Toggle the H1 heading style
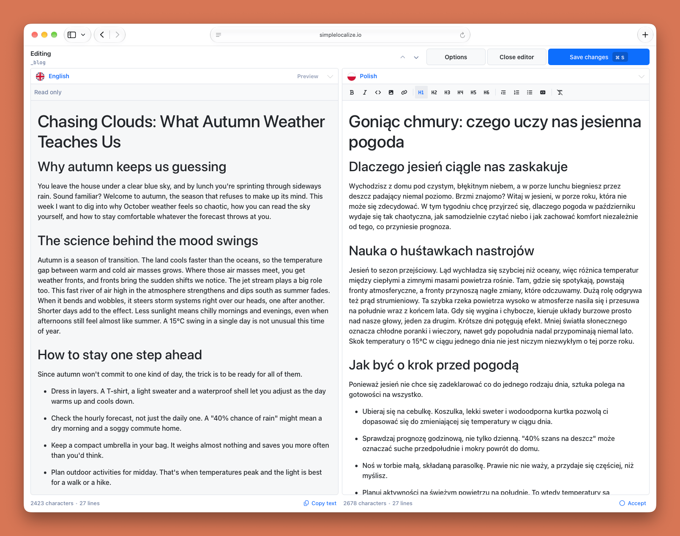680x536 pixels. tap(421, 92)
